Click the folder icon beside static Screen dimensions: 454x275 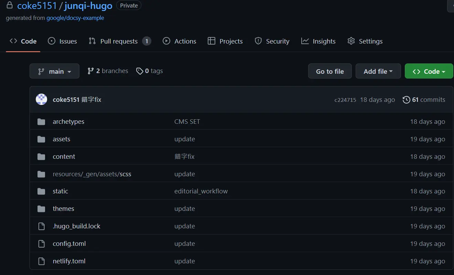click(x=41, y=191)
